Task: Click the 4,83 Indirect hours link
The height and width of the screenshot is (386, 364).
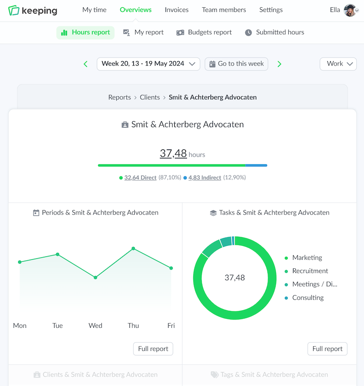Action: (205, 178)
